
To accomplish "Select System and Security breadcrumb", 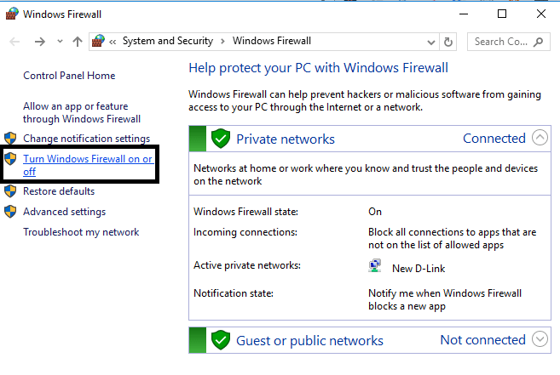I will (168, 41).
